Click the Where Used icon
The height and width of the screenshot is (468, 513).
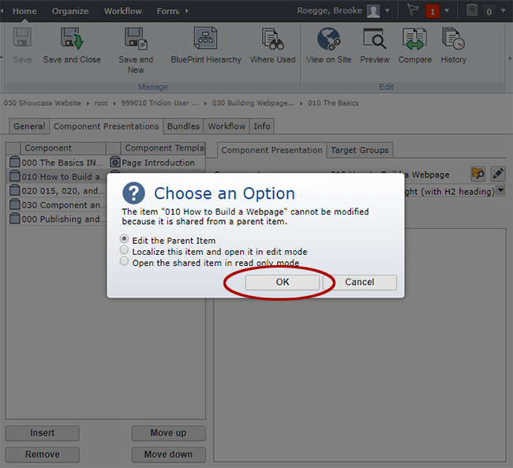[x=272, y=39]
